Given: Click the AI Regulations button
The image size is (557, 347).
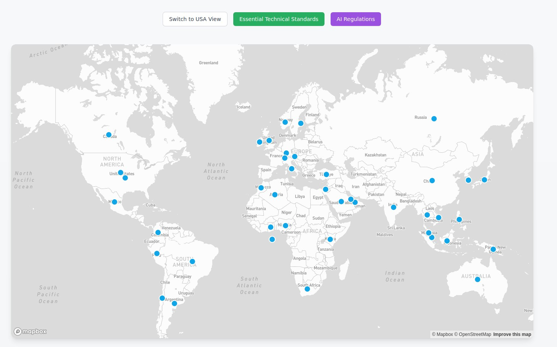Looking at the screenshot, I should pyautogui.click(x=355, y=19).
